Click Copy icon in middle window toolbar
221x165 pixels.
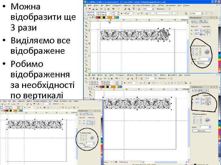(x=109, y=79)
